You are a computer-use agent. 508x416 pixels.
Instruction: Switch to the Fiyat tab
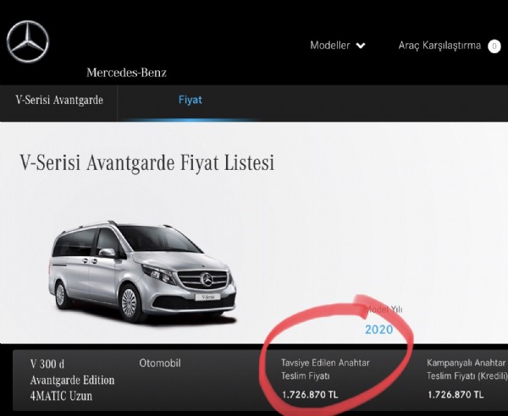coord(190,100)
